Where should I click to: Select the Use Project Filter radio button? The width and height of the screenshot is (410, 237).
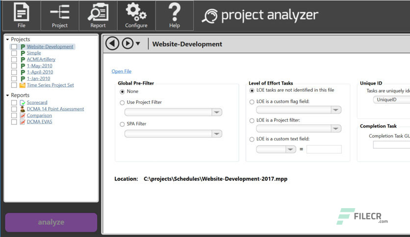tap(122, 102)
